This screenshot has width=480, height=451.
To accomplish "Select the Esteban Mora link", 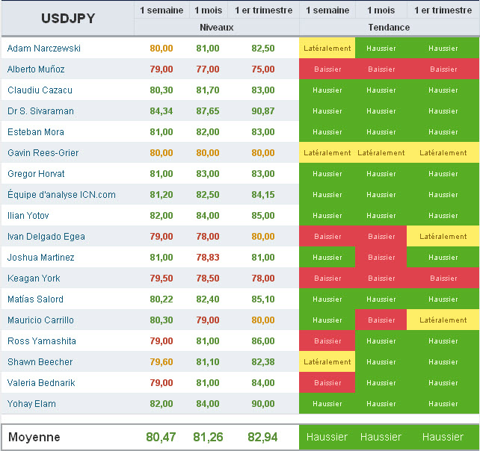I will click(36, 132).
